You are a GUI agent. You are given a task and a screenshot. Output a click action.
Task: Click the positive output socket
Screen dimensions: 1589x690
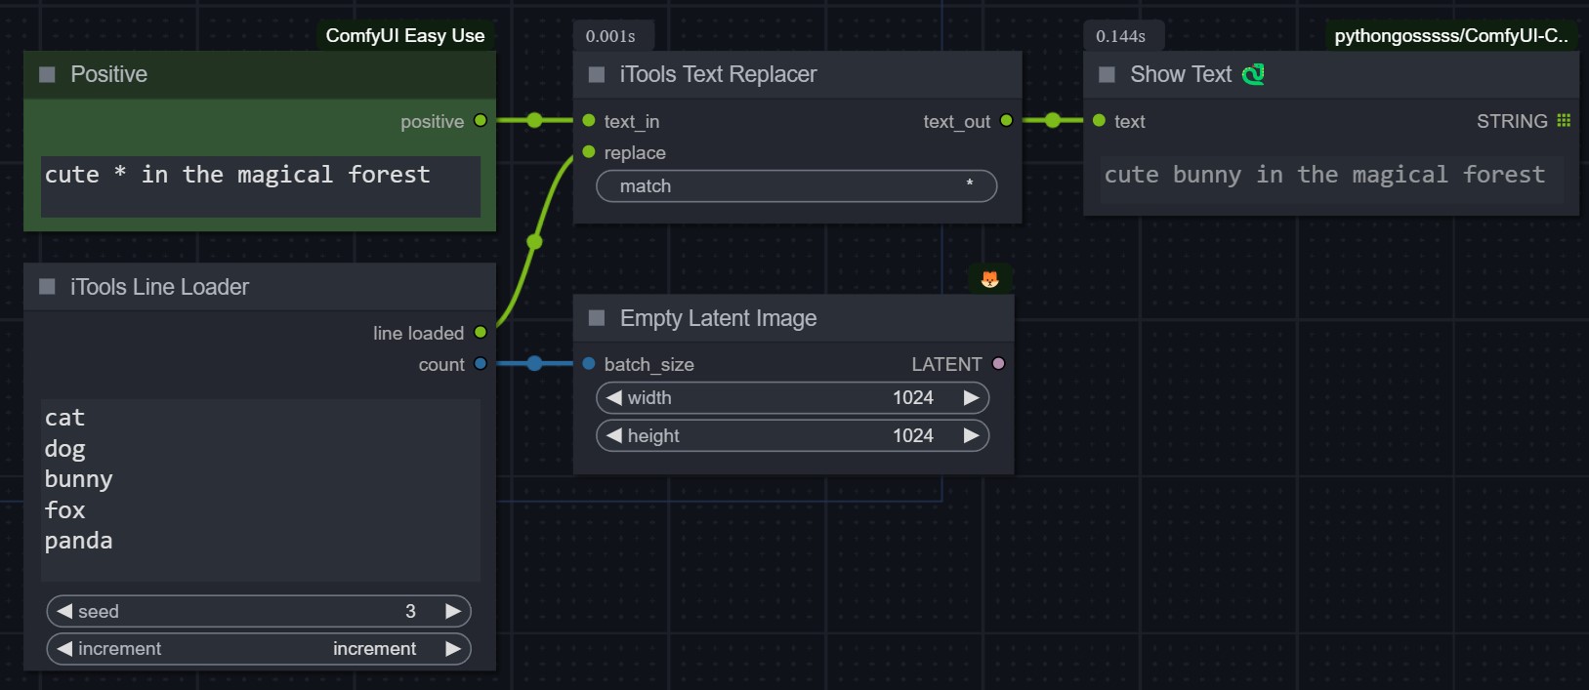481,120
